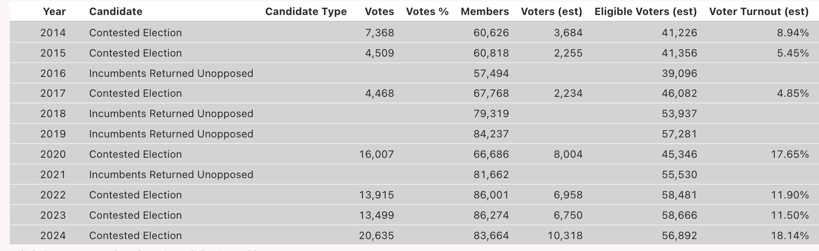This screenshot has height=251, width=819.
Task: Click the 2019 eligible voters value 57,281
Action: click(x=679, y=134)
